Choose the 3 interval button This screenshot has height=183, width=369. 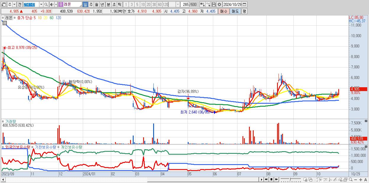tap(132, 4)
